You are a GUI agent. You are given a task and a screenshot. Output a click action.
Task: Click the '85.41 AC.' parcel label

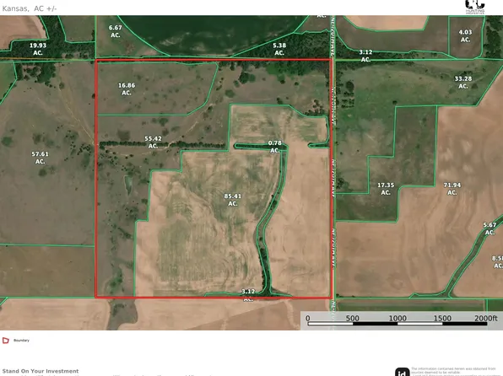pos(233,200)
